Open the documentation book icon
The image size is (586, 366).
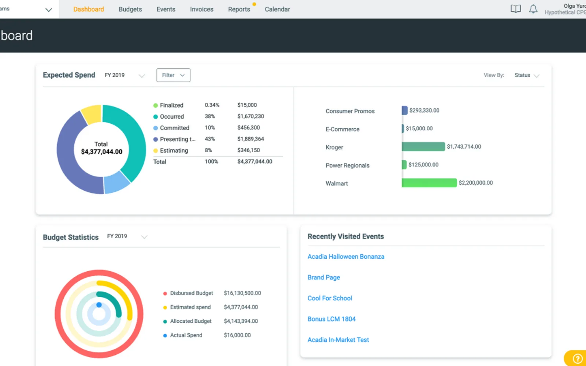pyautogui.click(x=516, y=9)
